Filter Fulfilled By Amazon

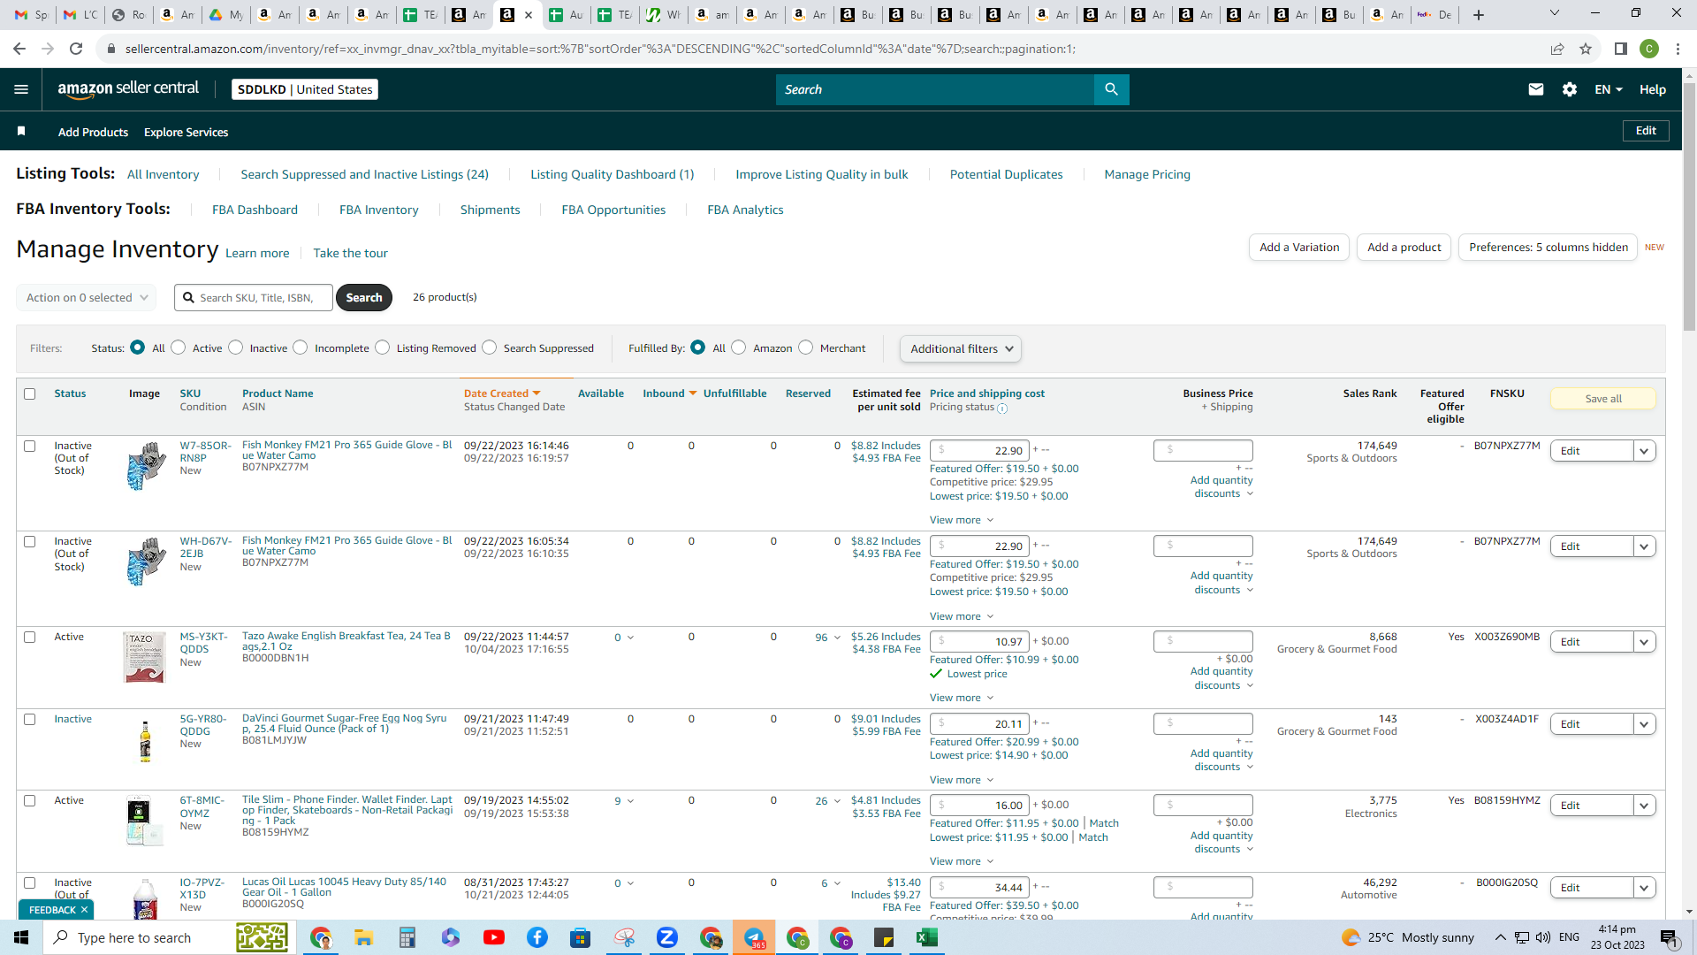tap(739, 348)
